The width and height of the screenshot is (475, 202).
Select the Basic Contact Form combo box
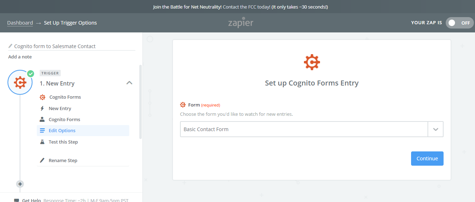[304, 129]
